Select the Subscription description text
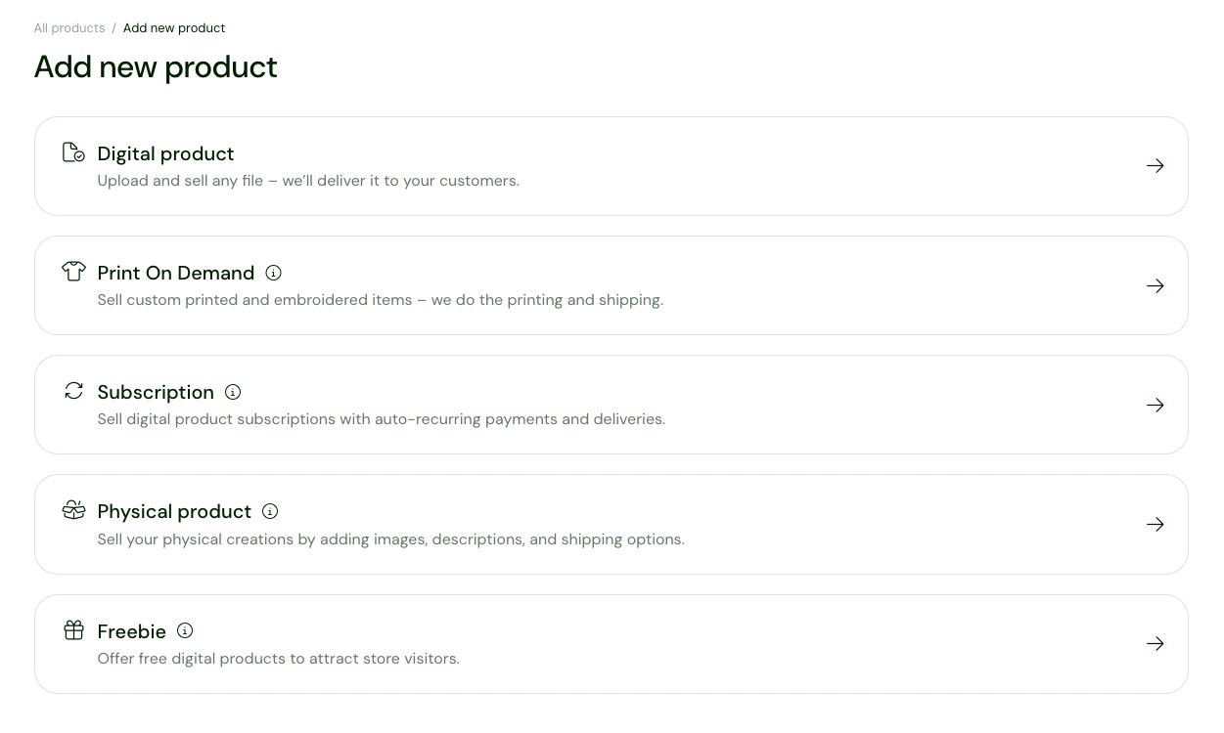The image size is (1224, 733). pyautogui.click(x=382, y=419)
